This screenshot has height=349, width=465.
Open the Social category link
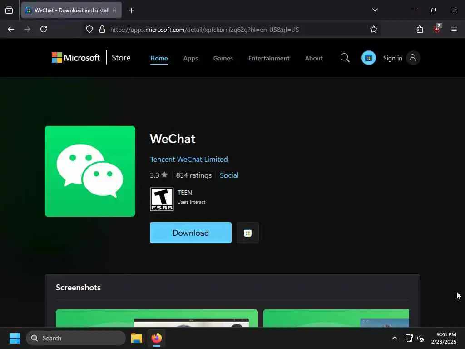tap(229, 175)
